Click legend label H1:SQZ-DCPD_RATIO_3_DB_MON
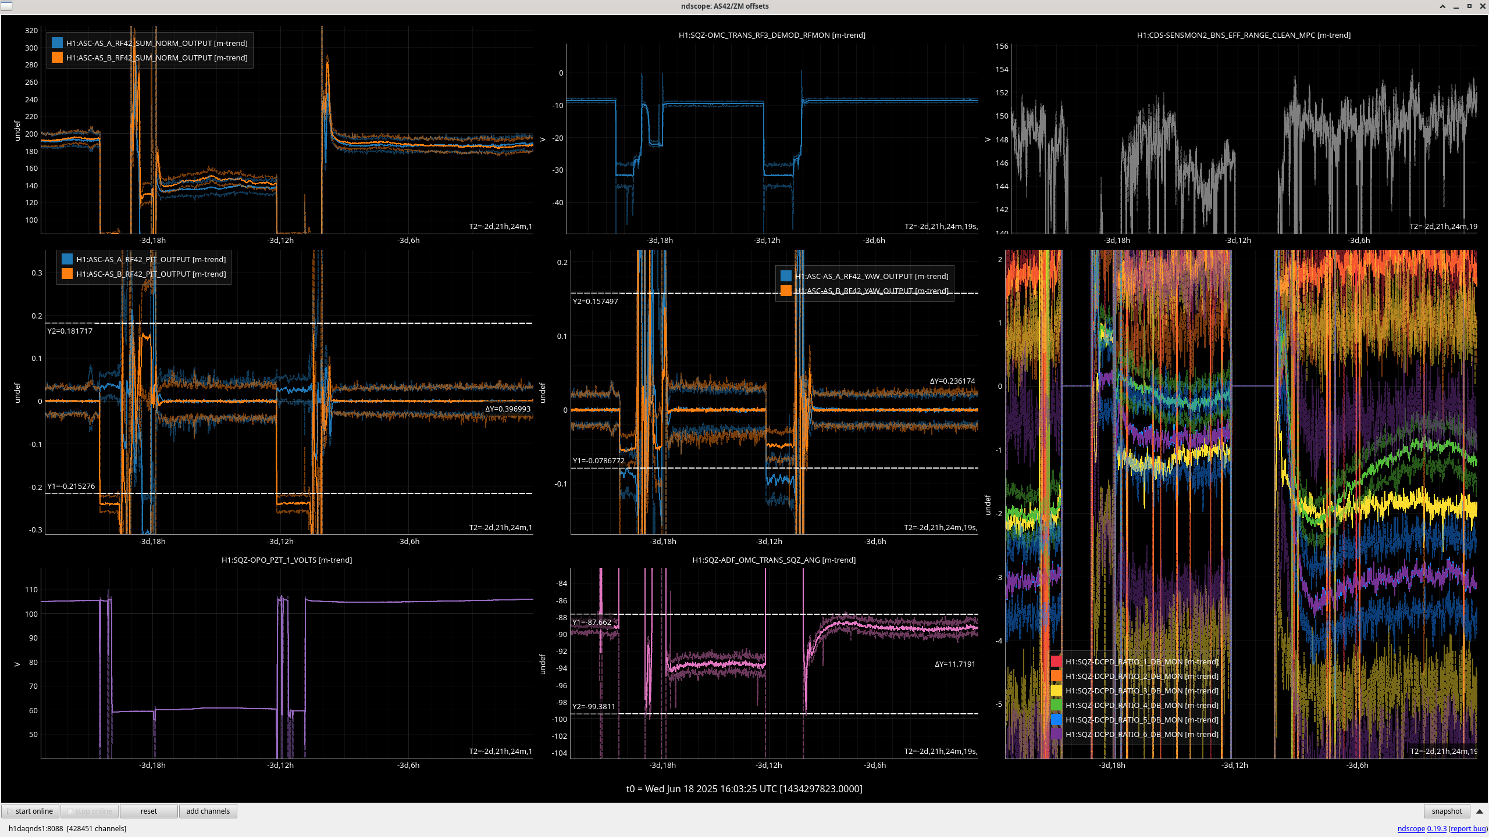Screen dimensions: 1489x837 (1142, 691)
